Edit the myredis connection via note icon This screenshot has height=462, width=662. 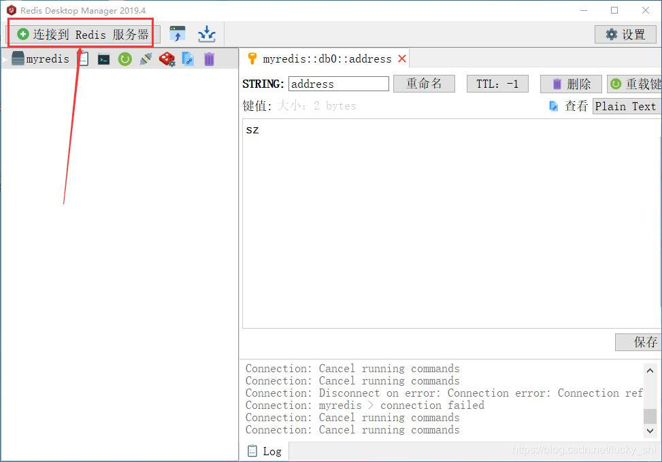83,59
